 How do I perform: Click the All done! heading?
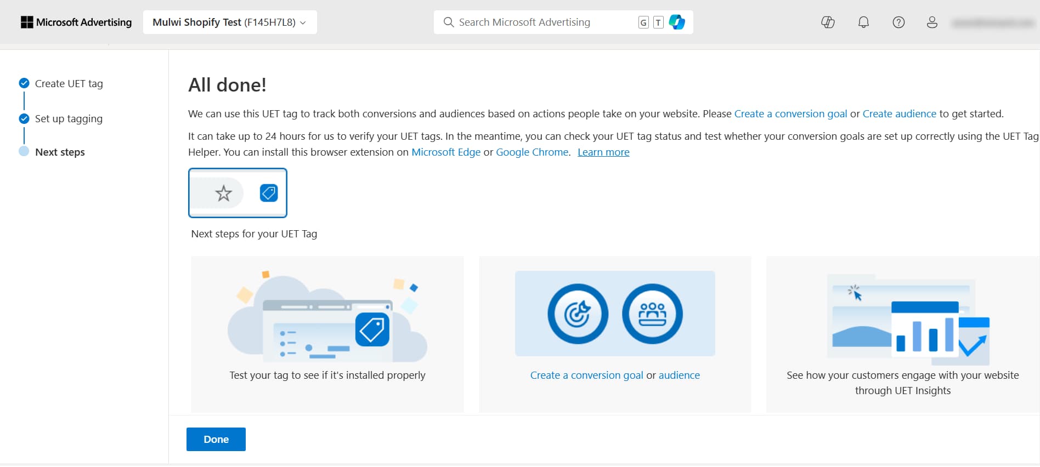(227, 85)
